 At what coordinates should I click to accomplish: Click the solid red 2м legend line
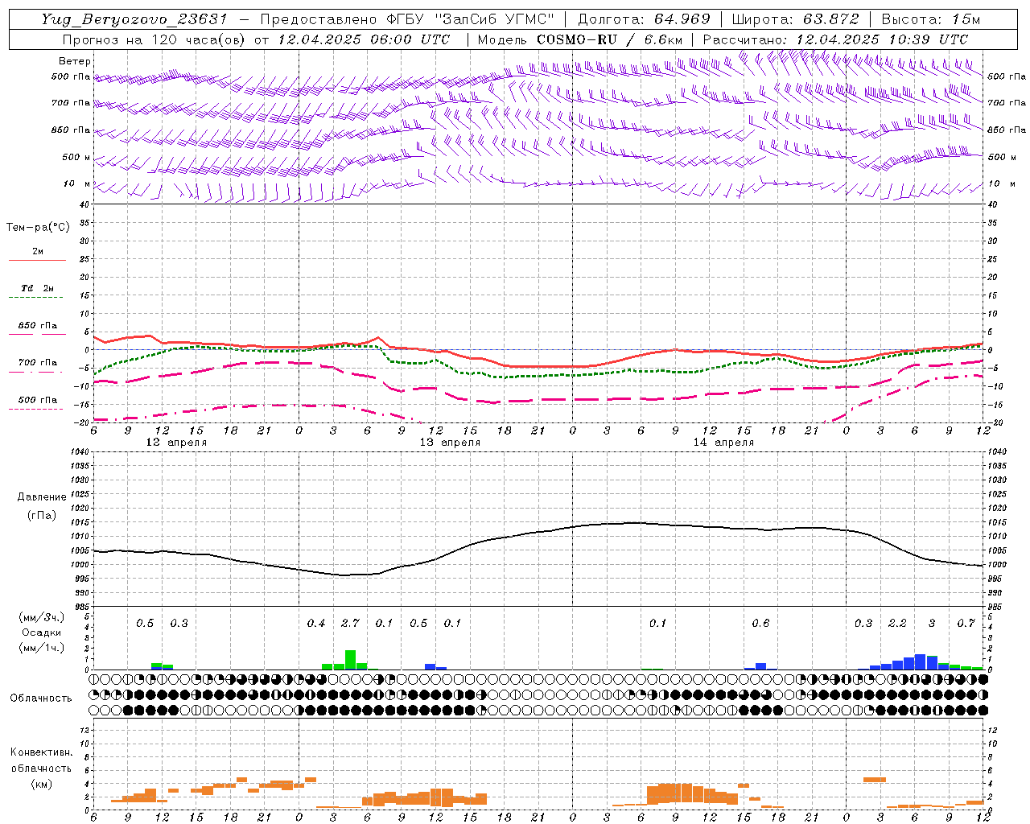(37, 260)
